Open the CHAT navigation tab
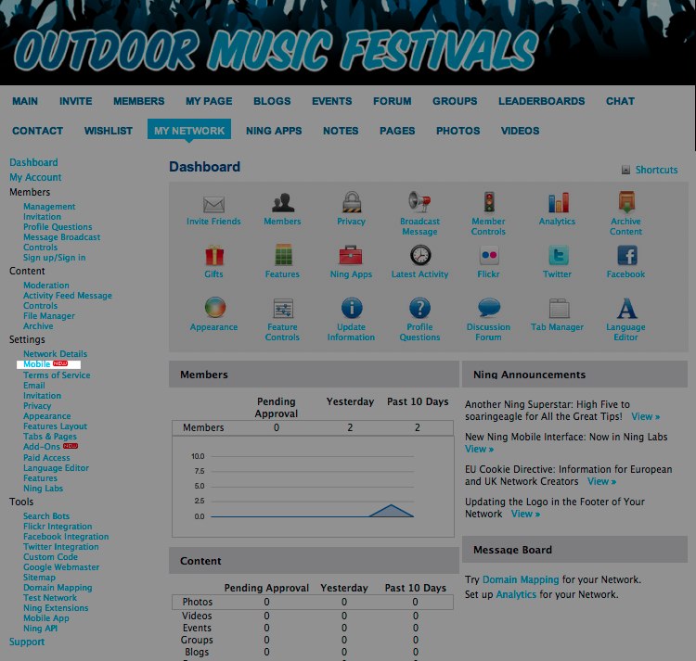Viewport: 696px width, 661px height. click(620, 101)
